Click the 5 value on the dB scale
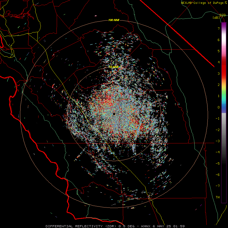228x228 pixels. tap(219, 51)
